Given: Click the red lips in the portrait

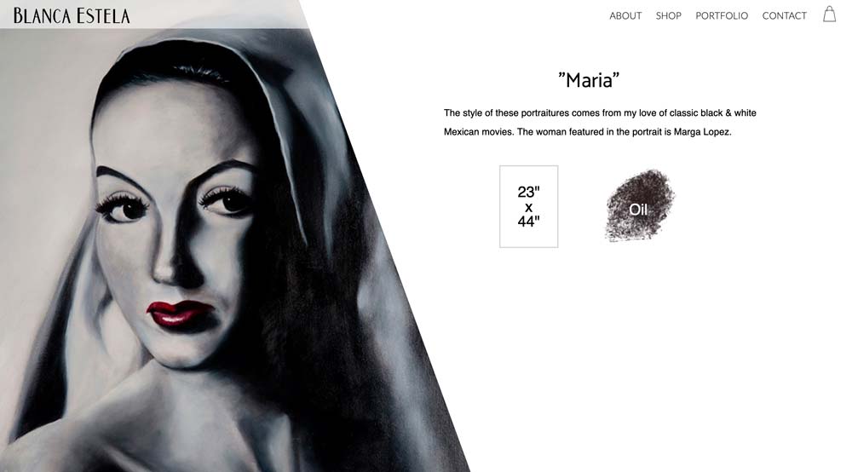Looking at the screenshot, I should (180, 314).
